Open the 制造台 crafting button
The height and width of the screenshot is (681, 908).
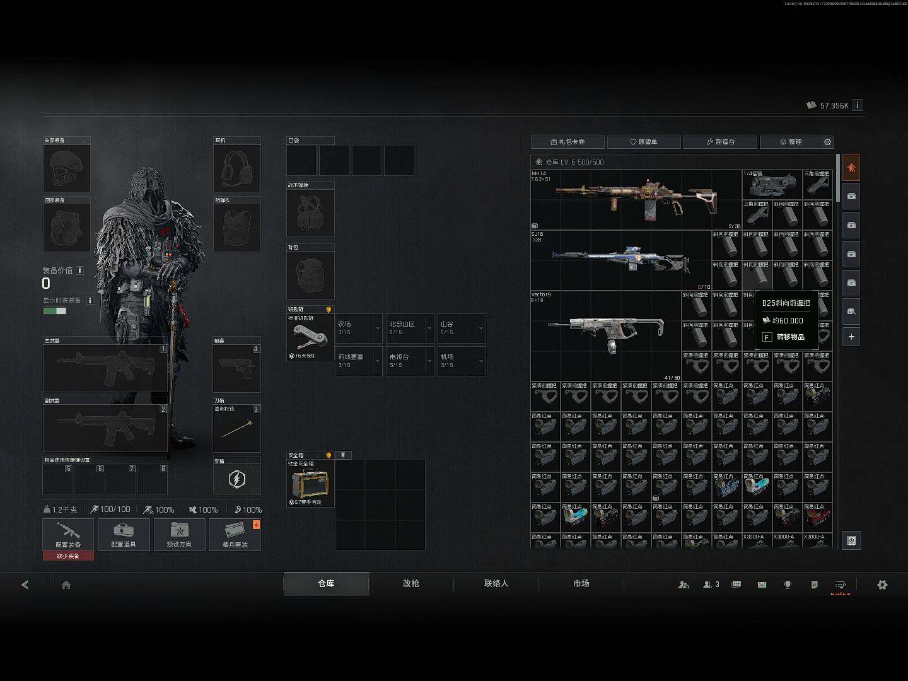[x=720, y=142]
